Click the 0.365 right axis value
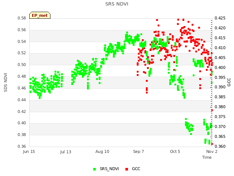This screenshot has height=176, width=234. pos(220,136)
